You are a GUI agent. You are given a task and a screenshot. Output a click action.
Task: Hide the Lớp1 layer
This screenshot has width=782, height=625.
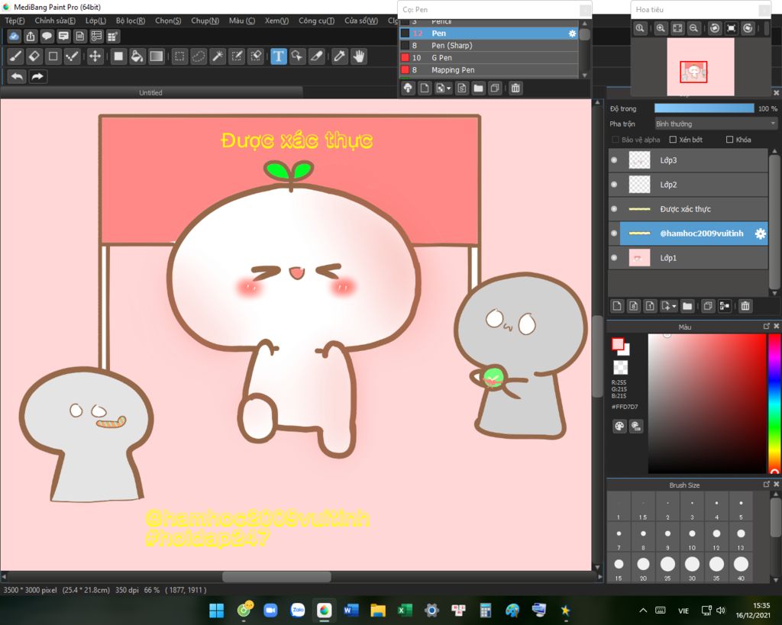point(615,258)
